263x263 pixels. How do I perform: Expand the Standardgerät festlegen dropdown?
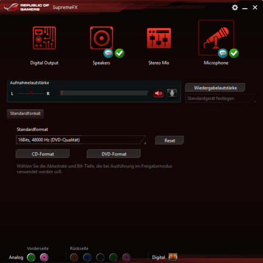(x=220, y=99)
